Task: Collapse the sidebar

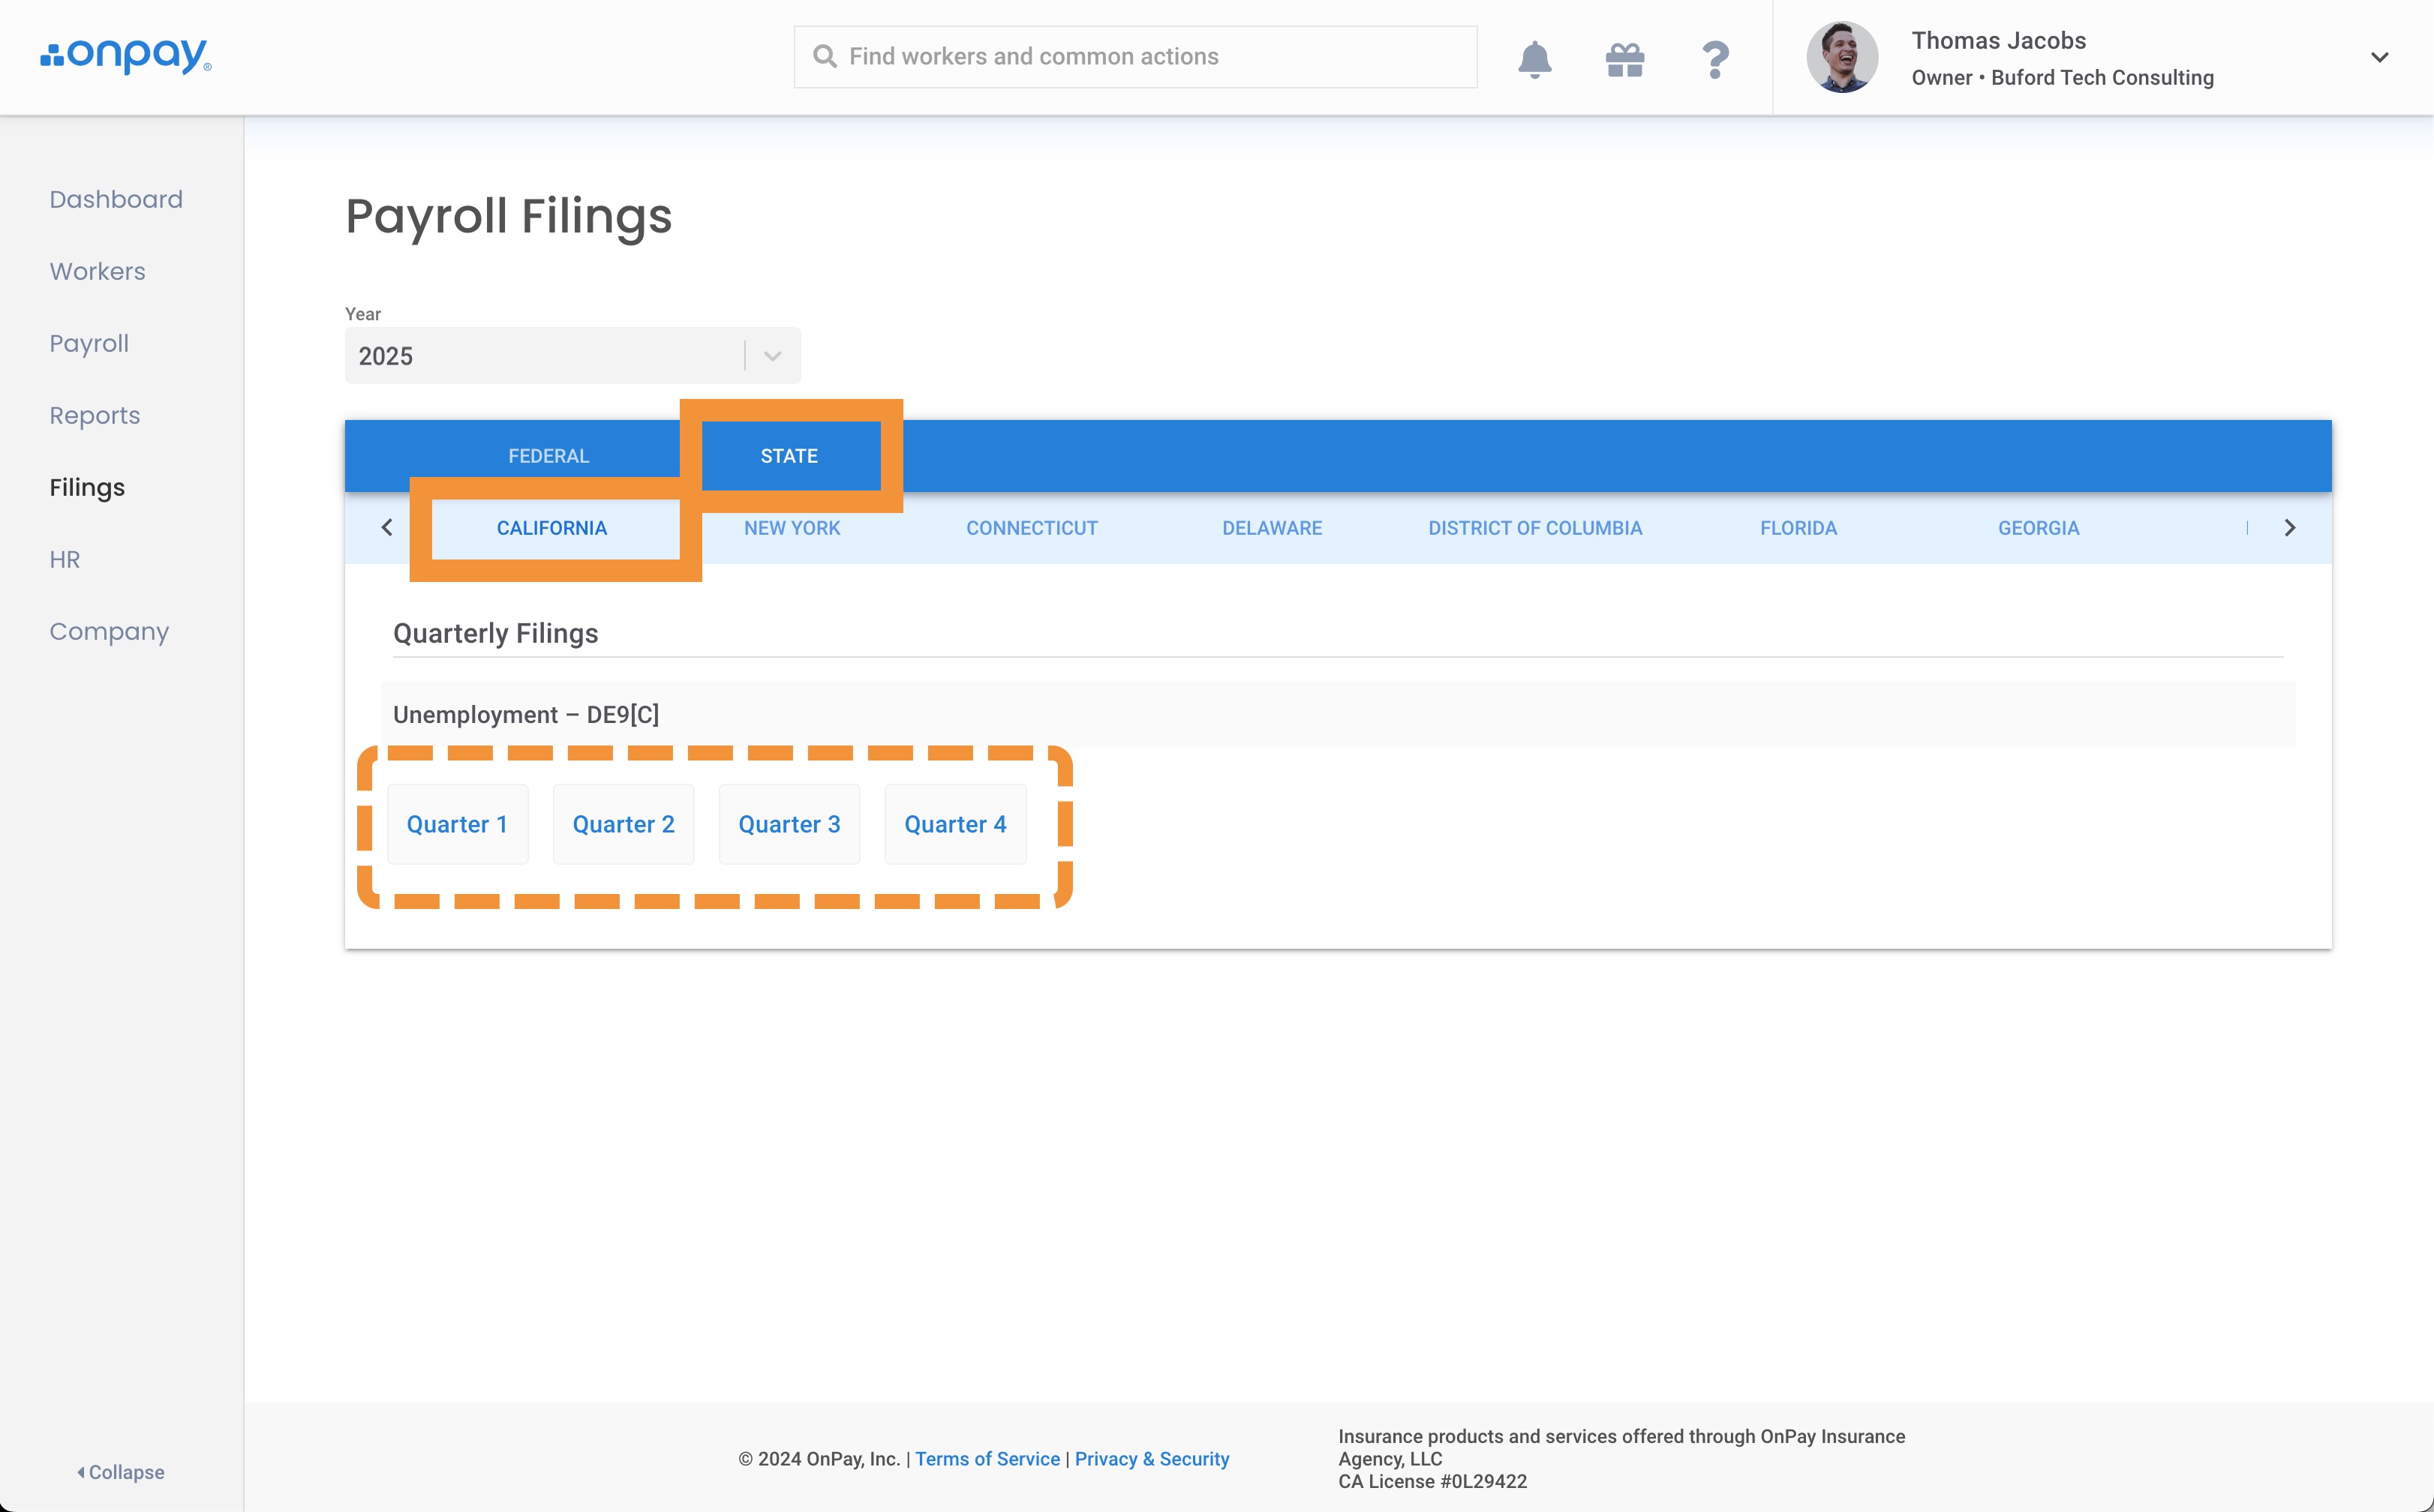Action: [x=121, y=1472]
